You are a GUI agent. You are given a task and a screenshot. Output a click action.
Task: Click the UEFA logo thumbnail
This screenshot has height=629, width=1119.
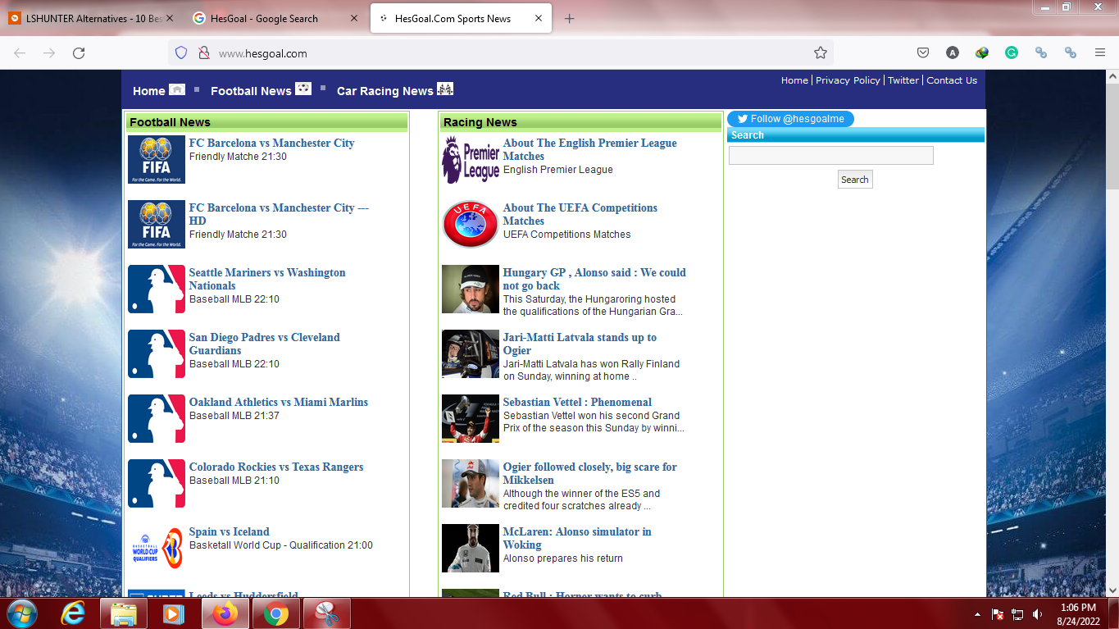click(471, 224)
